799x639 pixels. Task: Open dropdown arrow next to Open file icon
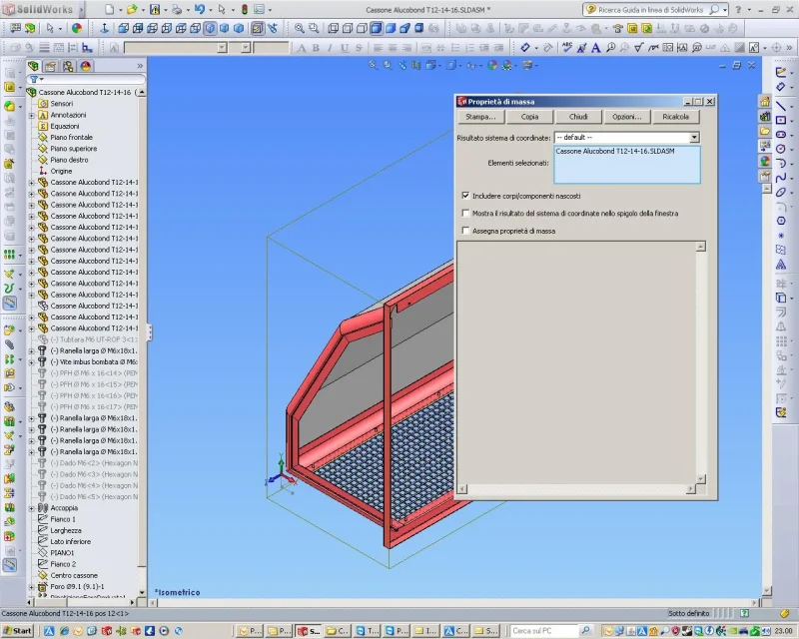tap(143, 10)
